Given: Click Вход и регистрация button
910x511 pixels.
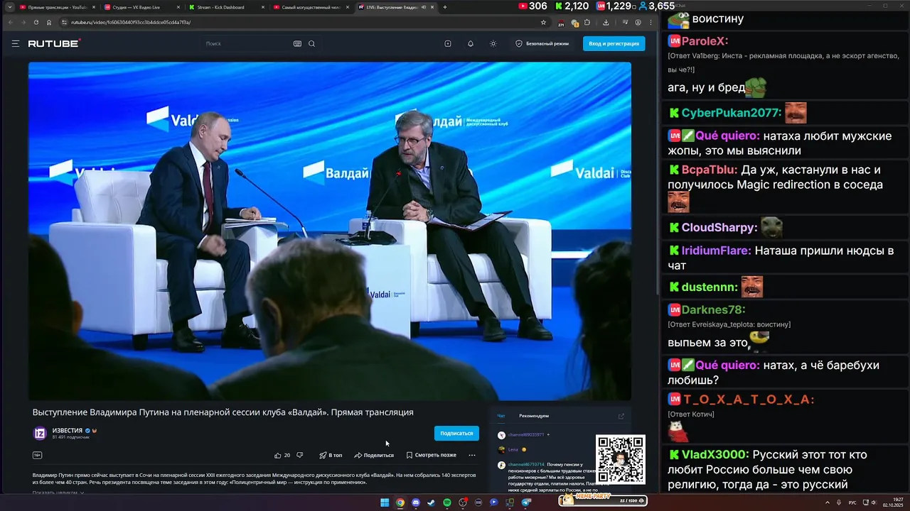Looking at the screenshot, I should tap(614, 43).
